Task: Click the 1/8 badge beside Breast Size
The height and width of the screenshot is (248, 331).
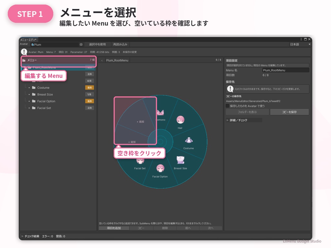Action: click(90, 94)
